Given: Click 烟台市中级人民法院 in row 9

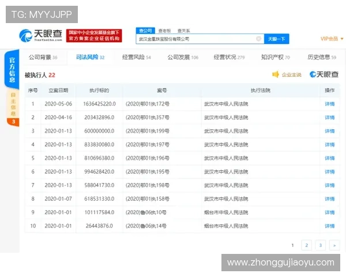Looking at the screenshot, I should pyautogui.click(x=226, y=212).
